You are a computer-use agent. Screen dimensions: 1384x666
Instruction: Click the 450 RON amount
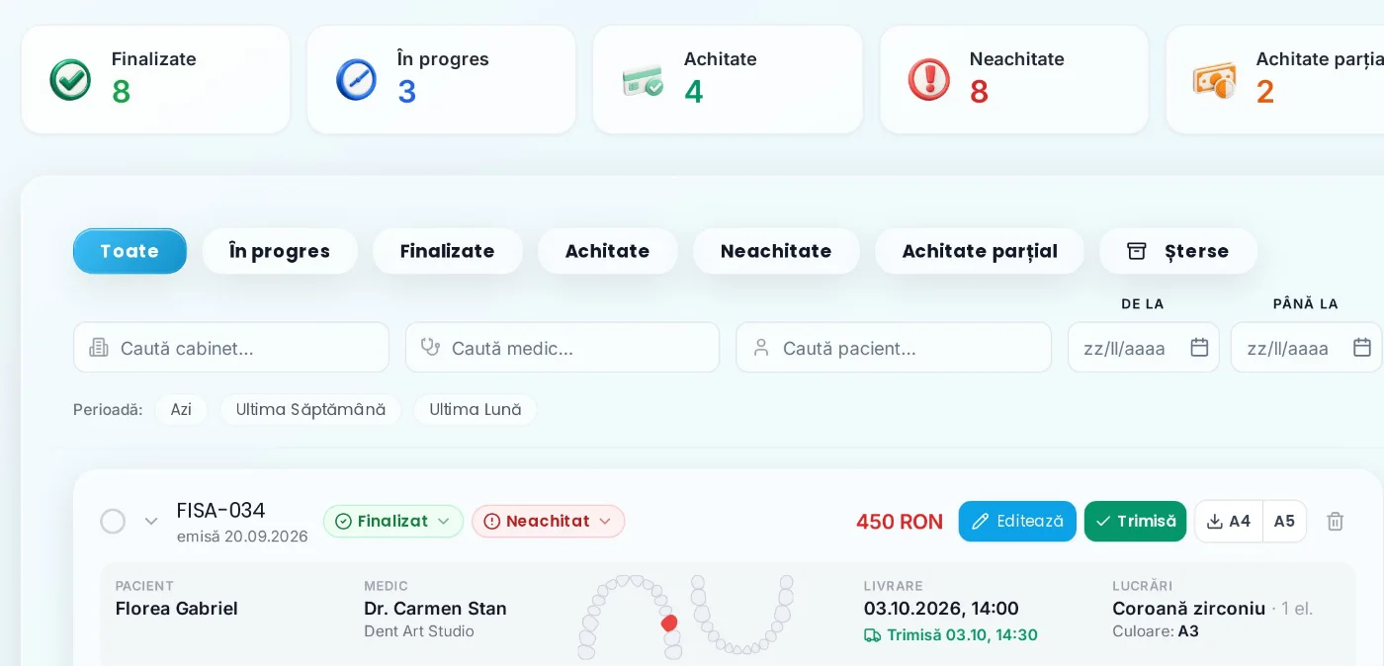[x=900, y=522]
